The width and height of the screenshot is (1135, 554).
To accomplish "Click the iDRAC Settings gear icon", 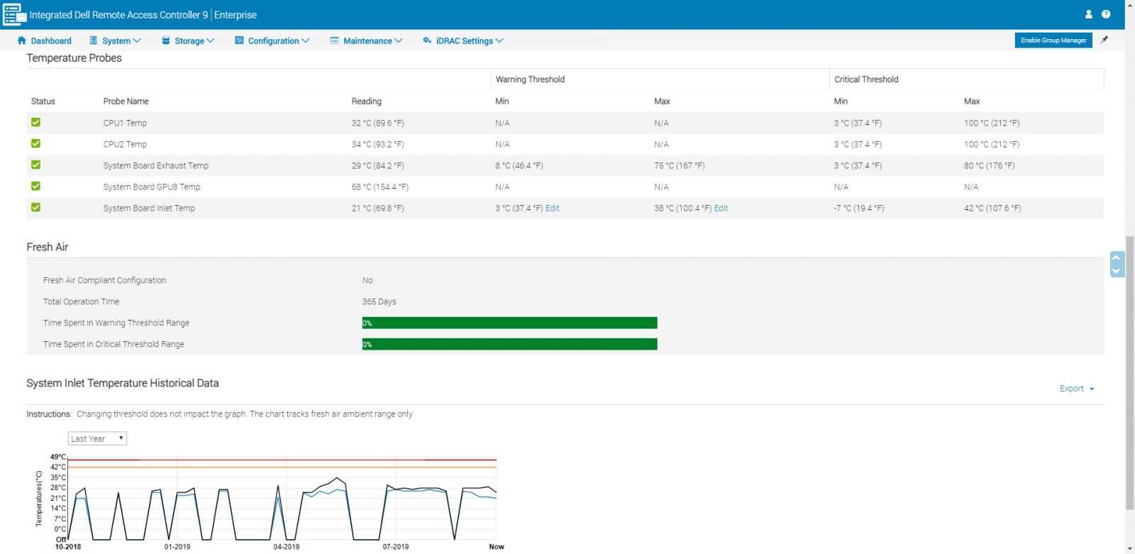I will pyautogui.click(x=427, y=40).
